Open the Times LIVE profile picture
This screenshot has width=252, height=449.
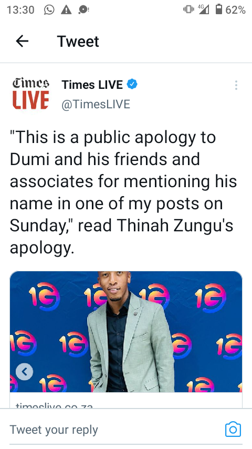30,94
